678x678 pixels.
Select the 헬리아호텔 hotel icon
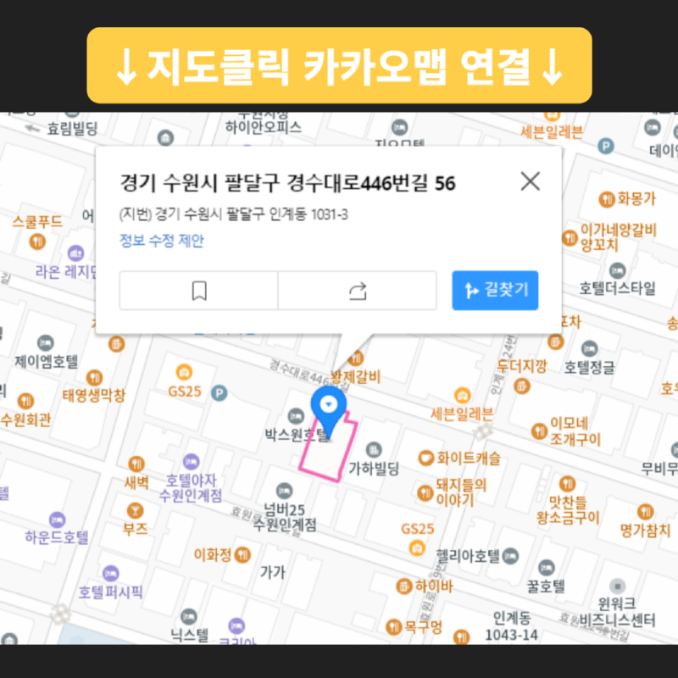(511, 556)
